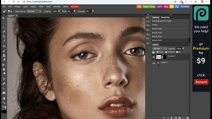Open the Image menu
This screenshot has height=119, width=212.
click(x=17, y=7)
